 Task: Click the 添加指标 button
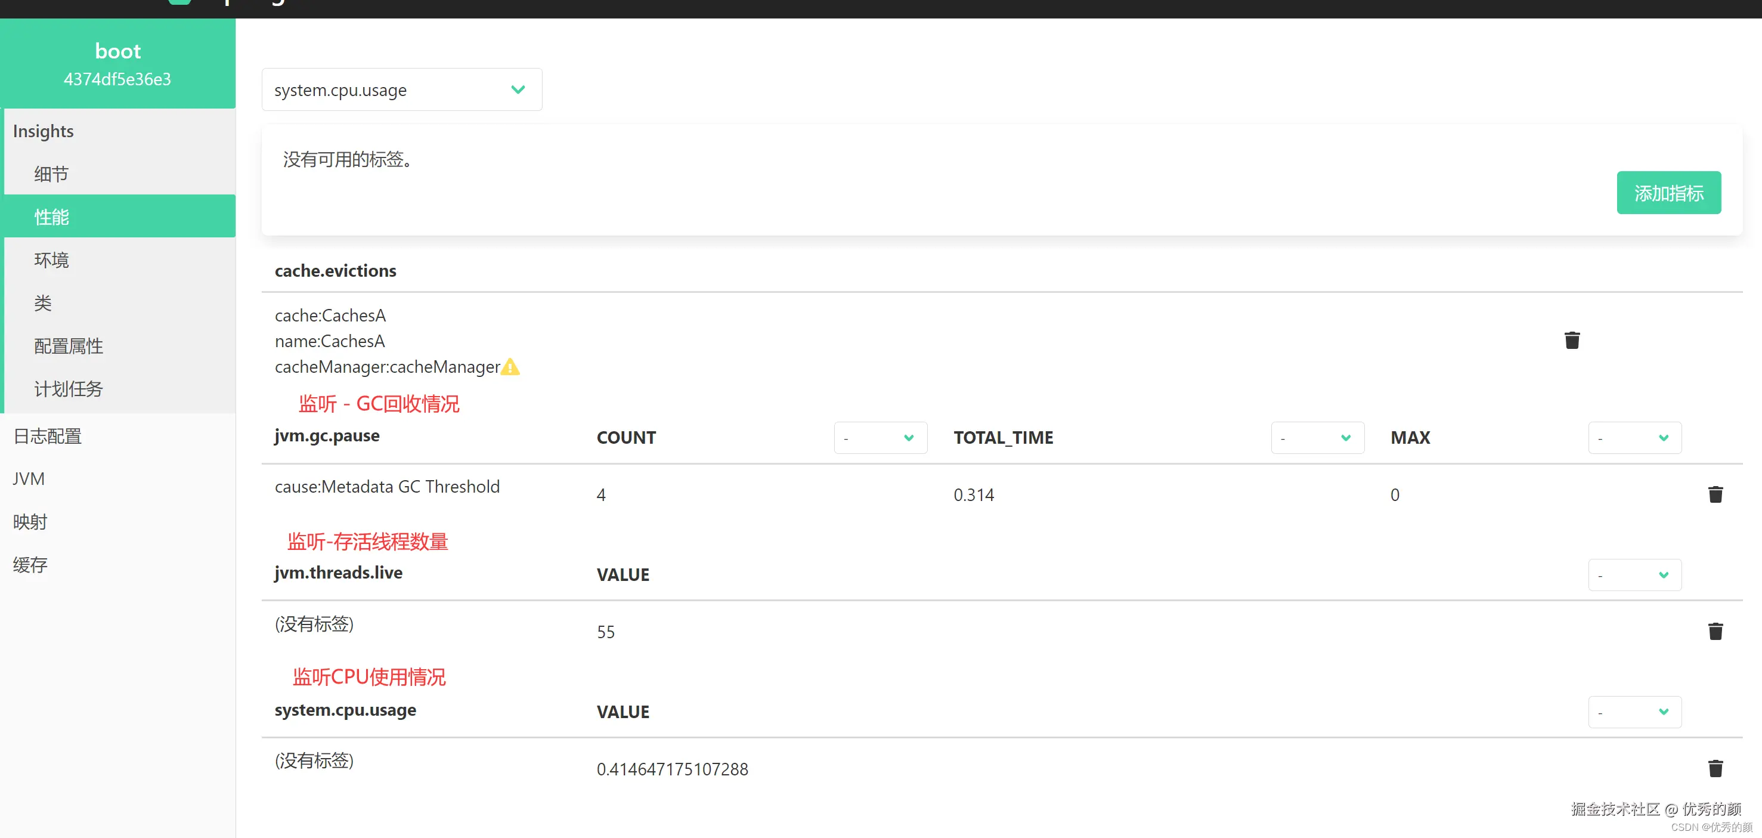(1668, 193)
